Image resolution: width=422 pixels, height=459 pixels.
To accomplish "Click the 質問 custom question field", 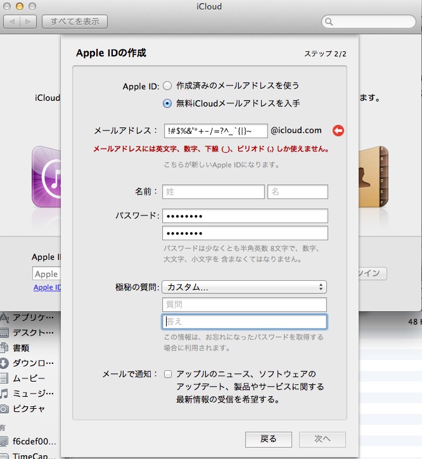I will tap(245, 305).
